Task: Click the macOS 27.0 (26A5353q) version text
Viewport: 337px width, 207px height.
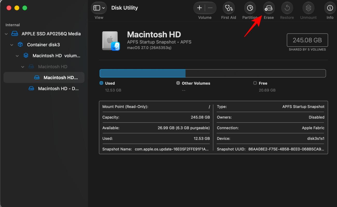Action: 149,48
